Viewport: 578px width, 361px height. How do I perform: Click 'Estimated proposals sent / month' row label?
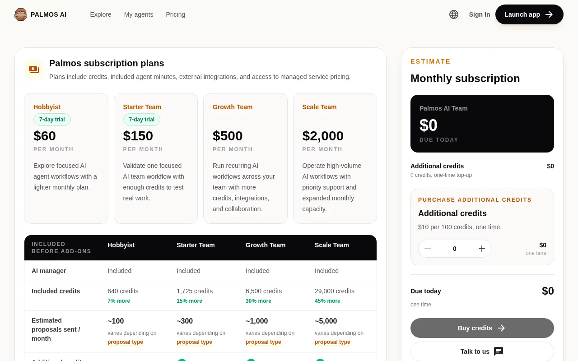click(x=56, y=329)
